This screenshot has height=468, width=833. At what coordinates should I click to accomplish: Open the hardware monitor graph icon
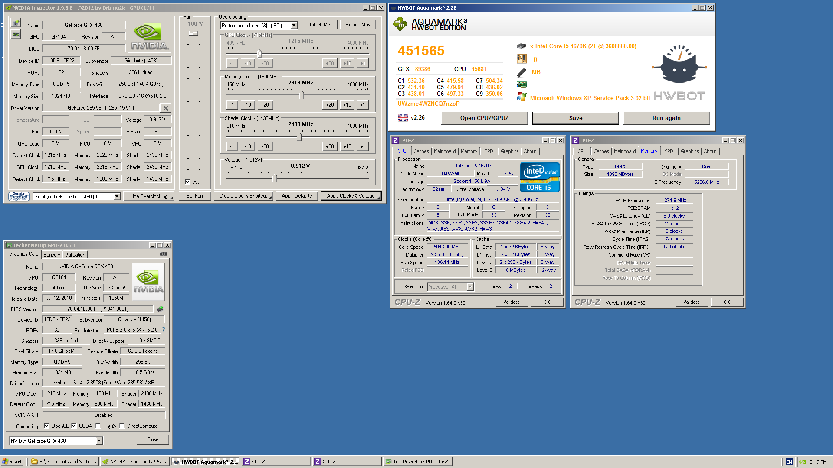[16, 34]
